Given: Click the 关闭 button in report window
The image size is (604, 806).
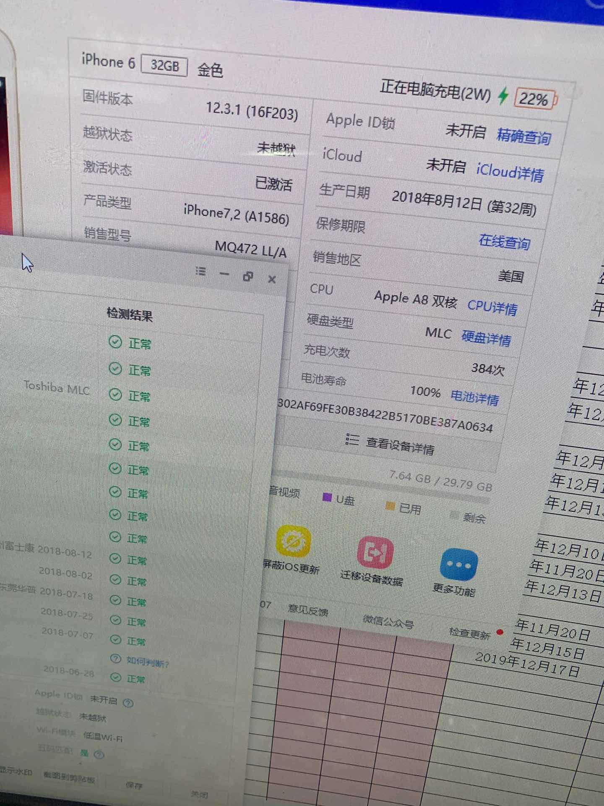Looking at the screenshot, I should click(199, 794).
